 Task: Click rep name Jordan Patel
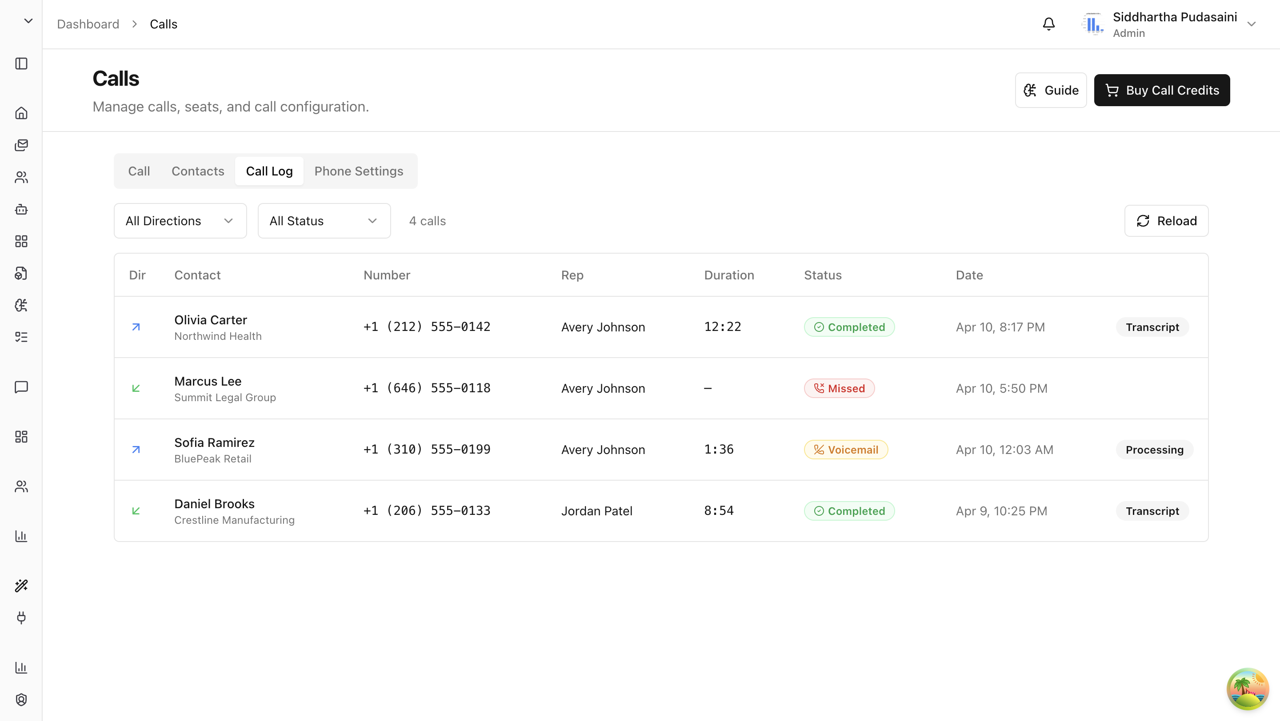pos(597,511)
